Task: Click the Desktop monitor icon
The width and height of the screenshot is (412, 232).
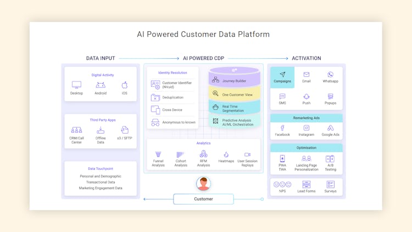Action: click(76, 85)
